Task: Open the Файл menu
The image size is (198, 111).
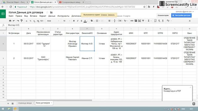Action: [11, 16]
